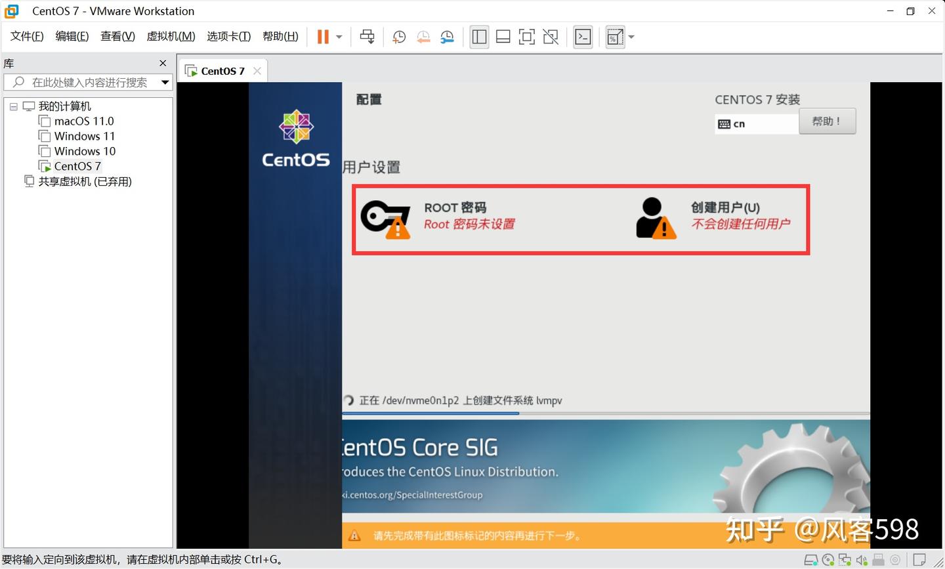This screenshot has width=945, height=569.
Task: Open the 编辑(E) menu
Action: coord(72,36)
